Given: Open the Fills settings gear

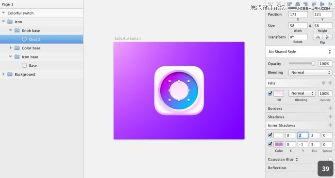Looking at the screenshot, I should (x=323, y=83).
